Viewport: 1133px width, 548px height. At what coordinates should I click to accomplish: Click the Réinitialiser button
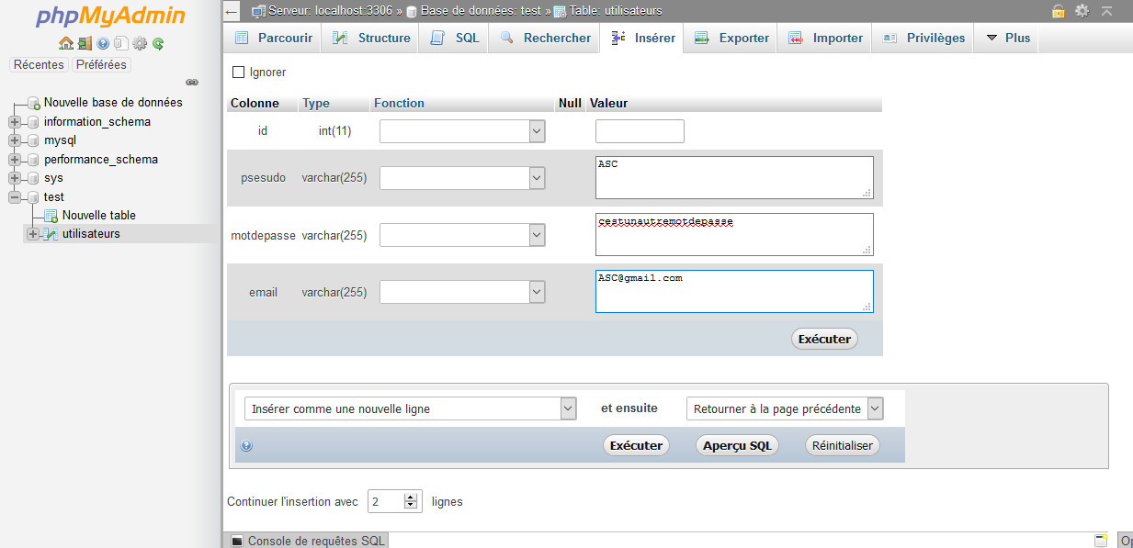pyautogui.click(x=843, y=445)
